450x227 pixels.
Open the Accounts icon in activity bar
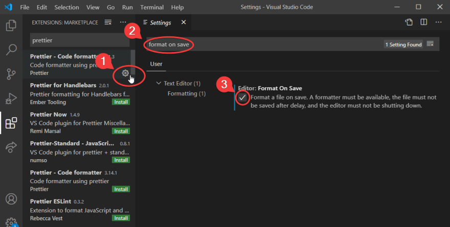pyautogui.click(x=11, y=199)
